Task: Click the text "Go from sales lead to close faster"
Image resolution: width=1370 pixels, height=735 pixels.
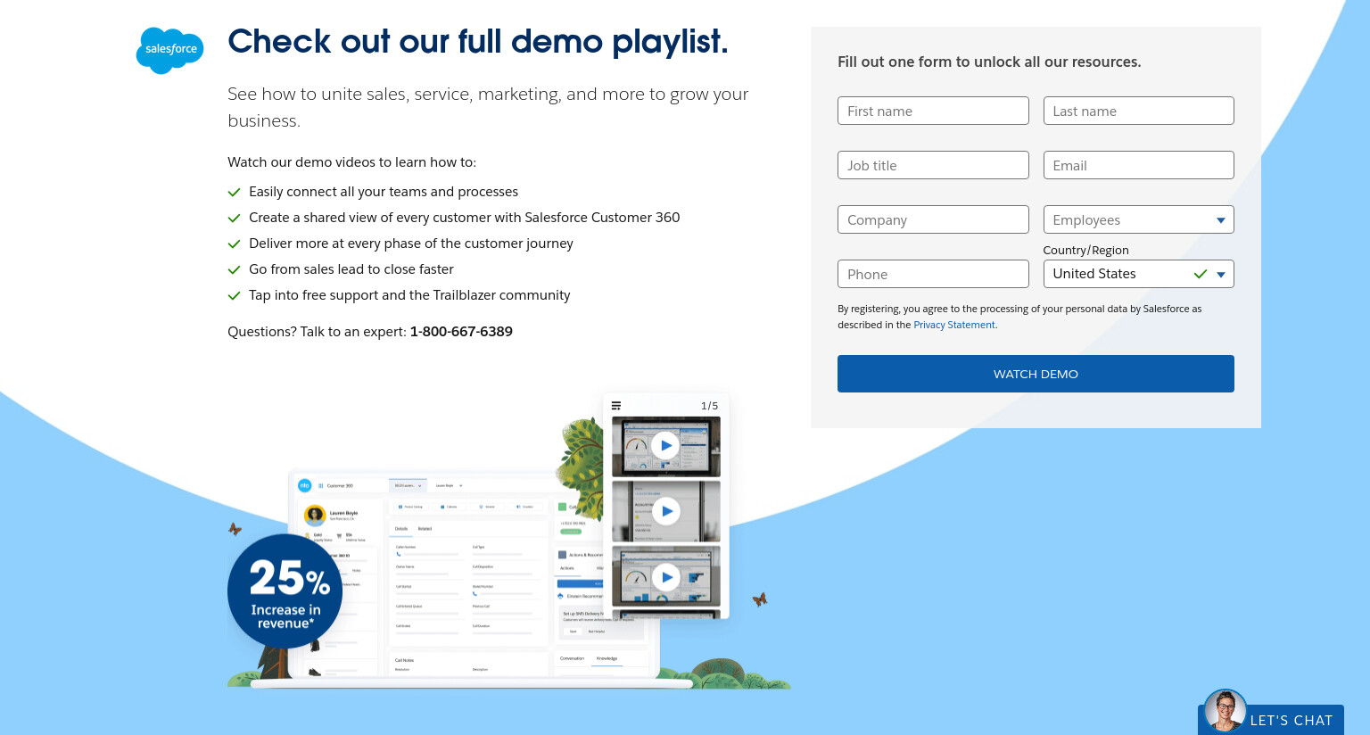Action: 351,269
